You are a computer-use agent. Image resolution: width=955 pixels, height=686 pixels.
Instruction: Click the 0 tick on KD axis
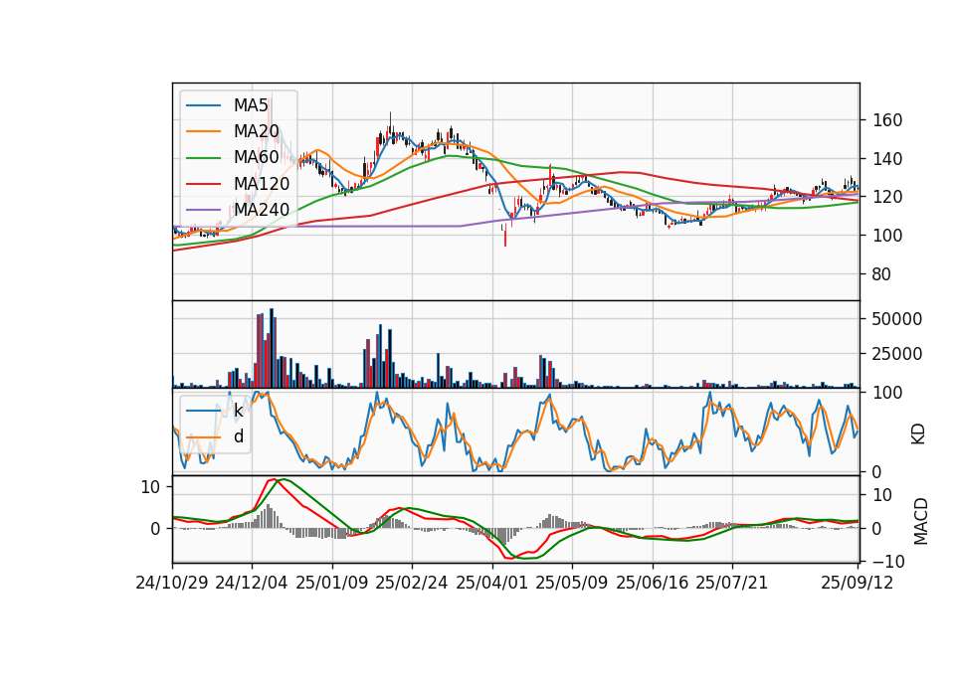pos(877,471)
